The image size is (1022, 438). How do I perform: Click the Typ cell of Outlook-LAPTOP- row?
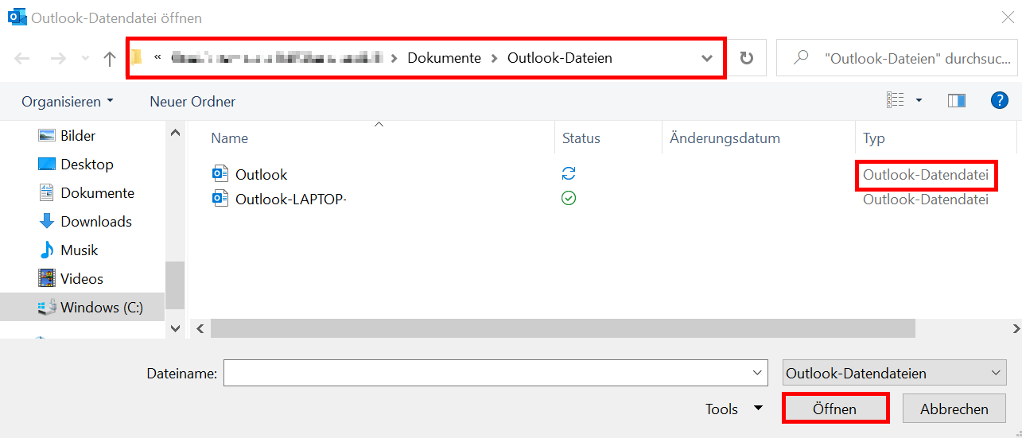pyautogui.click(x=926, y=200)
